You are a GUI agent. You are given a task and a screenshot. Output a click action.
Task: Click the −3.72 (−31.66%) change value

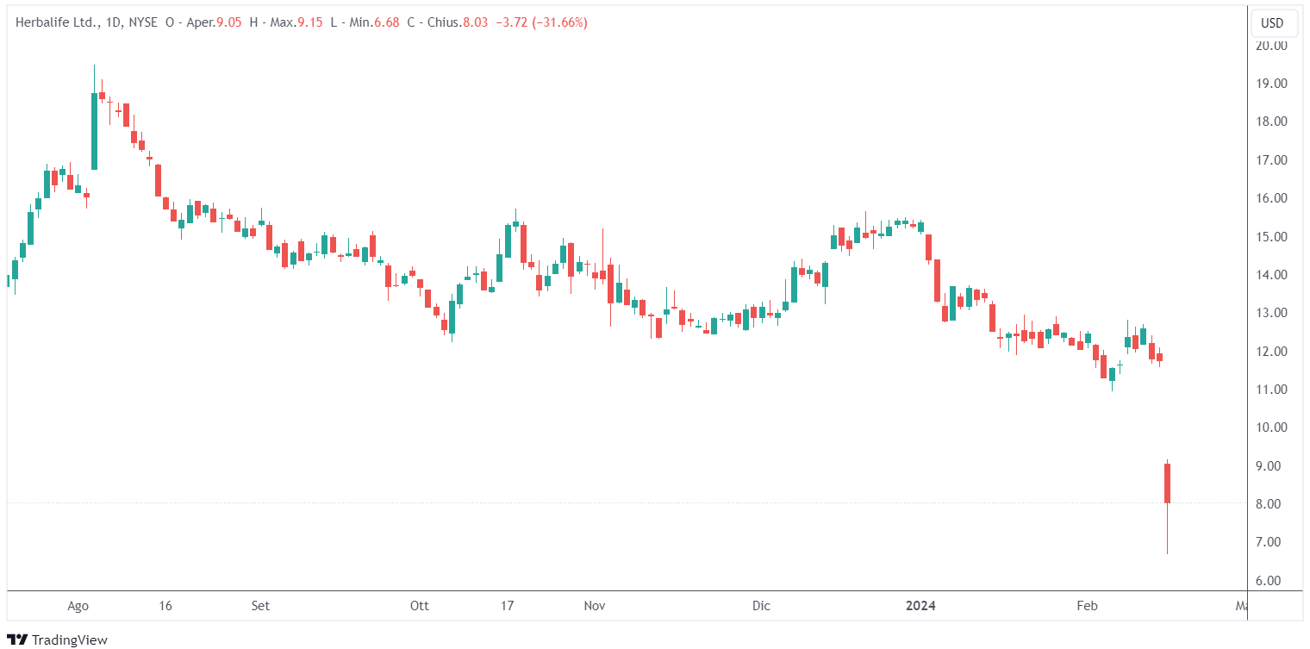click(541, 23)
